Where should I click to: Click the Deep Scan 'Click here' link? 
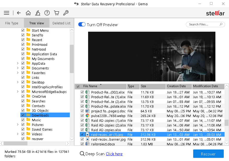[x=114, y=154]
